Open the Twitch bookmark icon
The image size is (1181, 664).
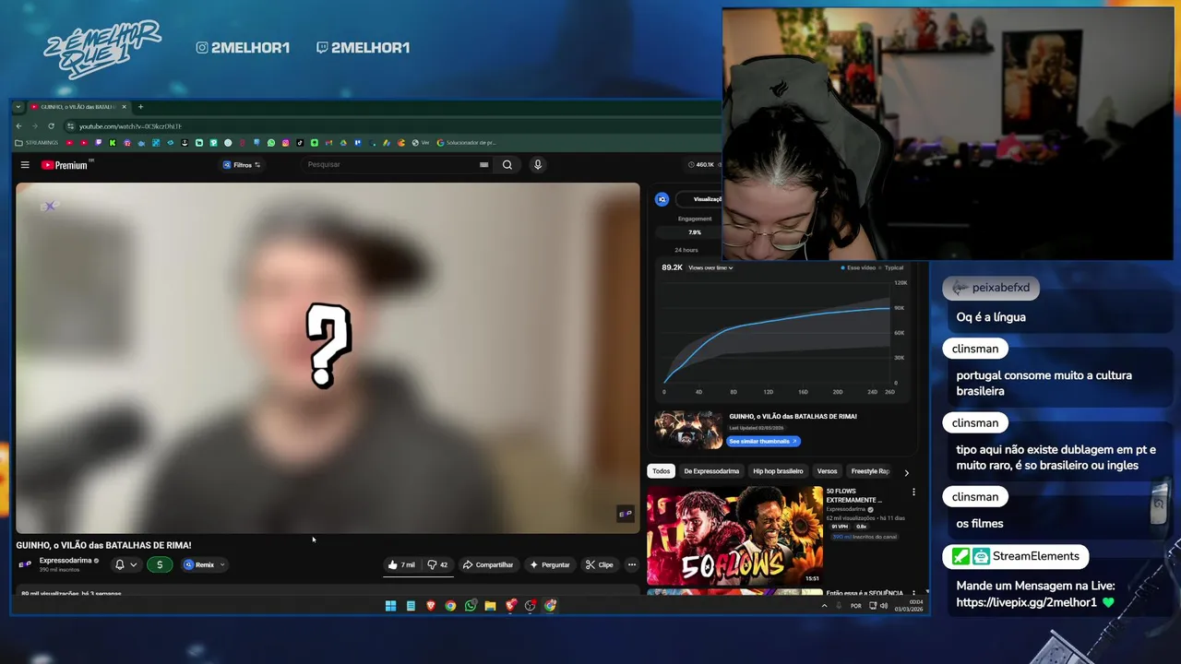98,143
